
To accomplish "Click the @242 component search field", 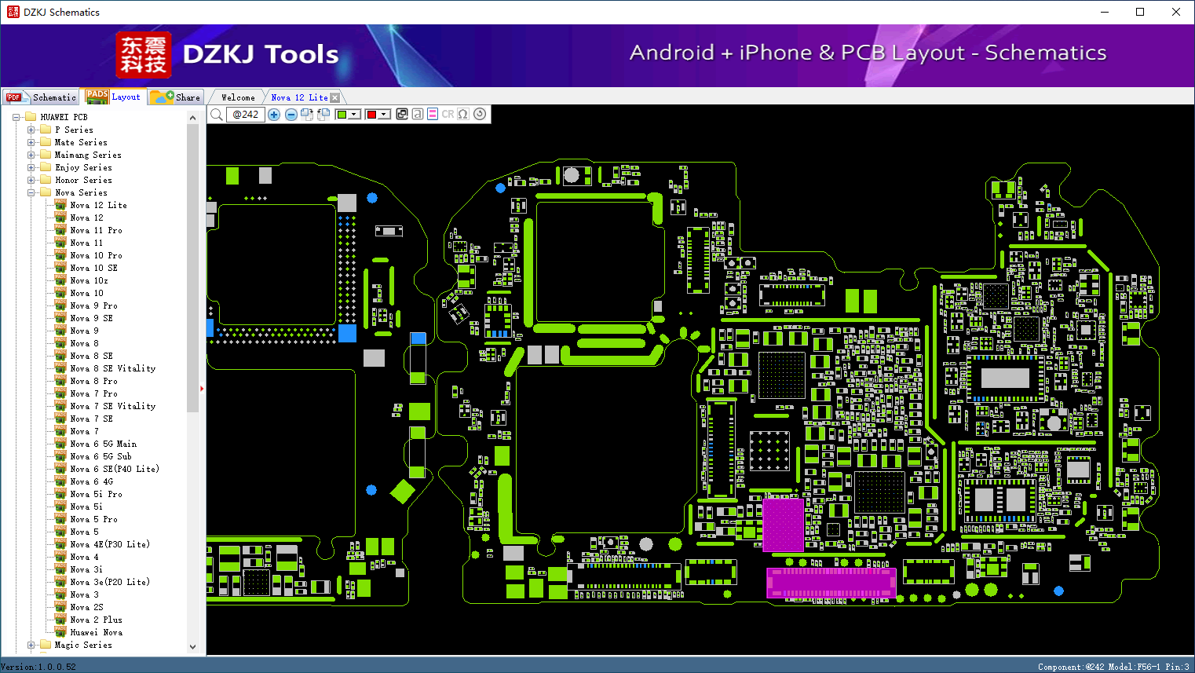I will point(246,115).
